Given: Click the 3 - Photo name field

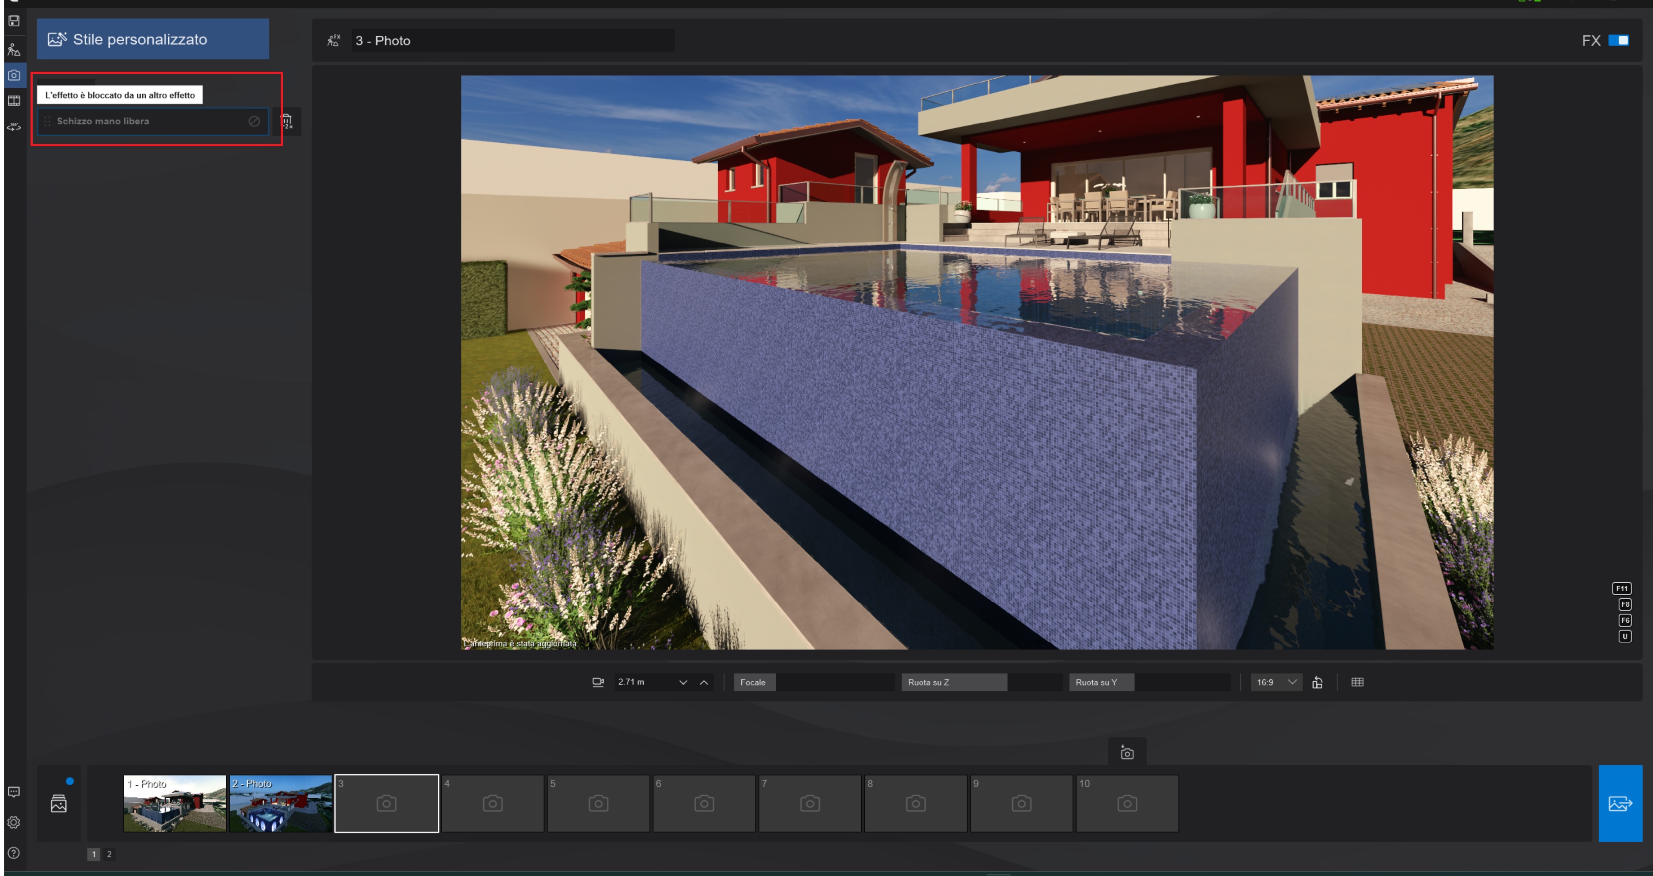Looking at the screenshot, I should click(513, 40).
